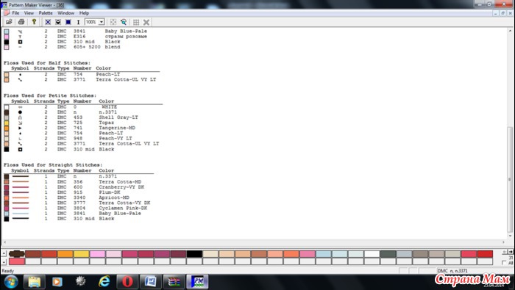Select the black palette color swatch
The image size is (515, 290).
(194, 253)
